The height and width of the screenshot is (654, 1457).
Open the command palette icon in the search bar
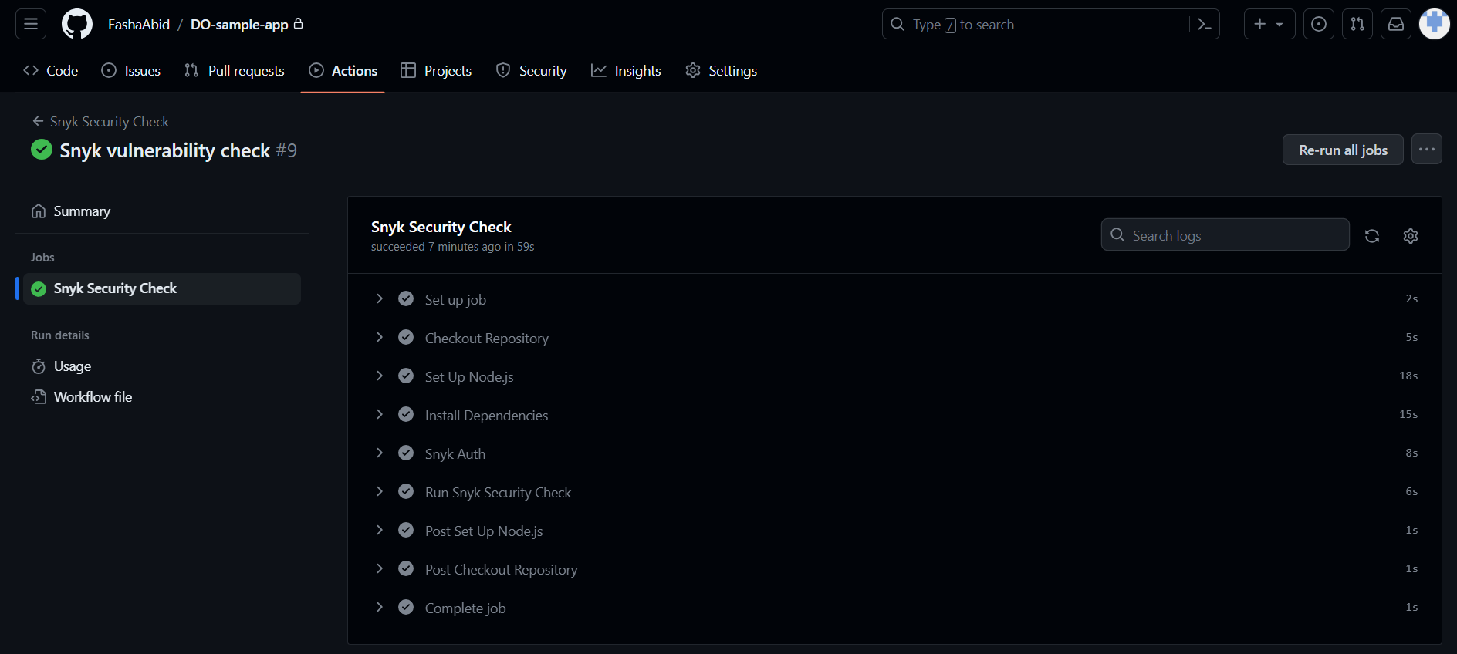tap(1204, 24)
